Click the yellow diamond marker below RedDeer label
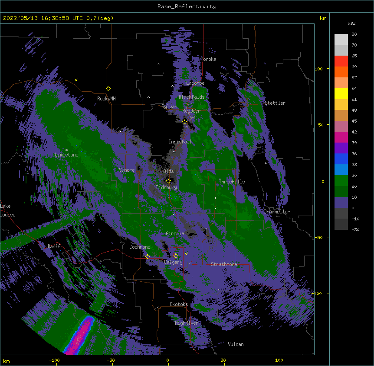 pos(185,122)
